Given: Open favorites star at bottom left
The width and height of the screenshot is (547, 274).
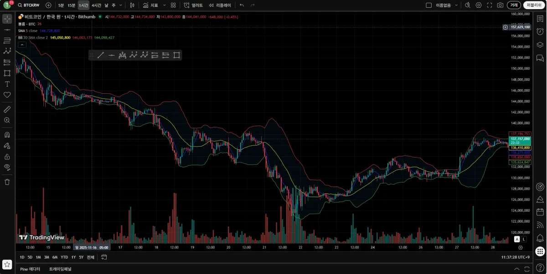Looking at the screenshot, I should 7,264.
